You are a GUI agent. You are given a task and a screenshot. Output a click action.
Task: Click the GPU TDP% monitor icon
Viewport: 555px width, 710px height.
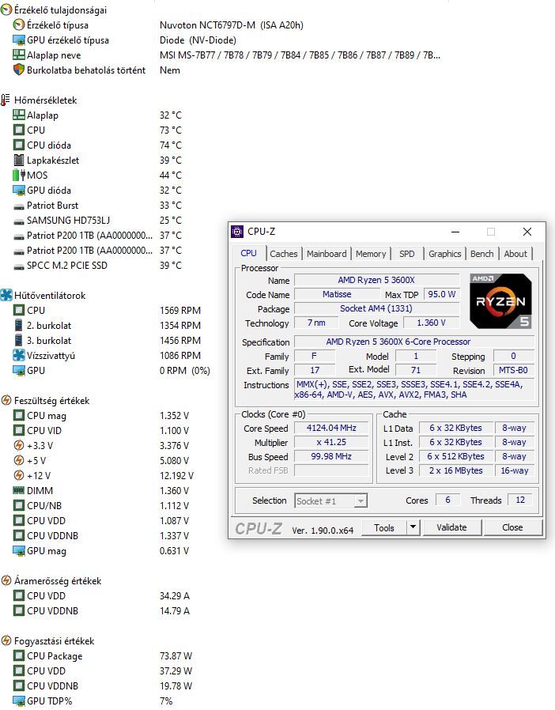tap(18, 701)
